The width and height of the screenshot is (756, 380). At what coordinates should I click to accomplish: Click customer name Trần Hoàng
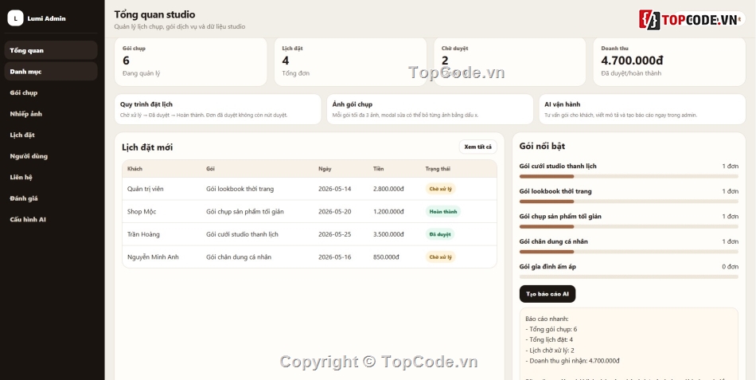[143, 234]
